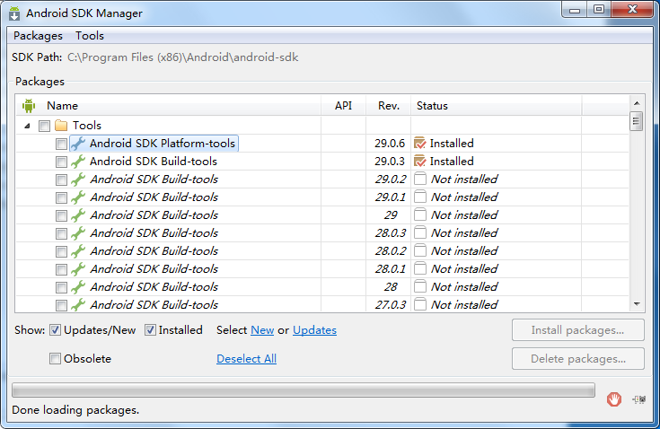Toggle the Installed show filter
This screenshot has height=429, width=660.
150,330
